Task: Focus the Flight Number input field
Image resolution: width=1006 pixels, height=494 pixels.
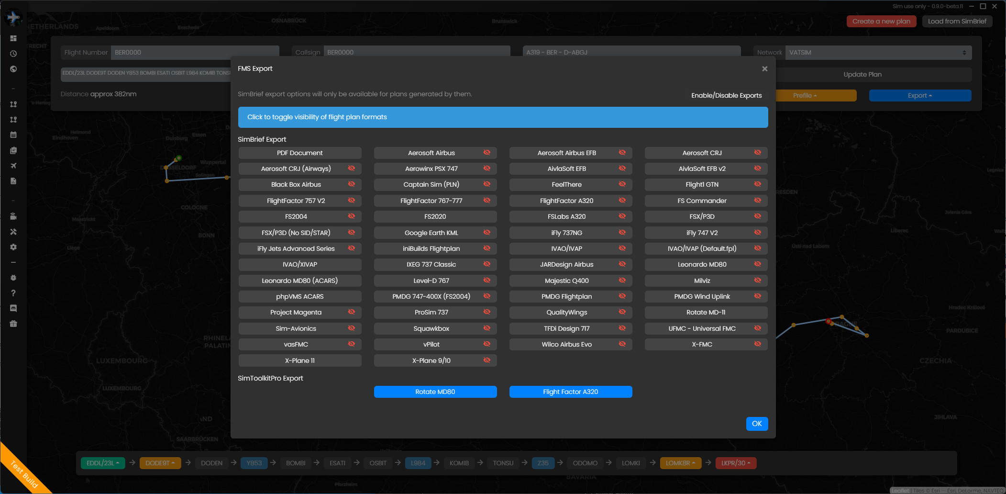Action: coord(195,53)
